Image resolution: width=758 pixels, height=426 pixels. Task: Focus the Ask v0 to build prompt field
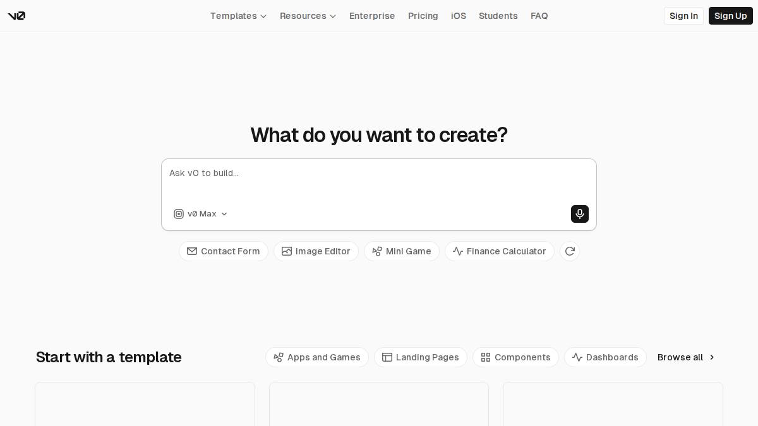(379, 181)
